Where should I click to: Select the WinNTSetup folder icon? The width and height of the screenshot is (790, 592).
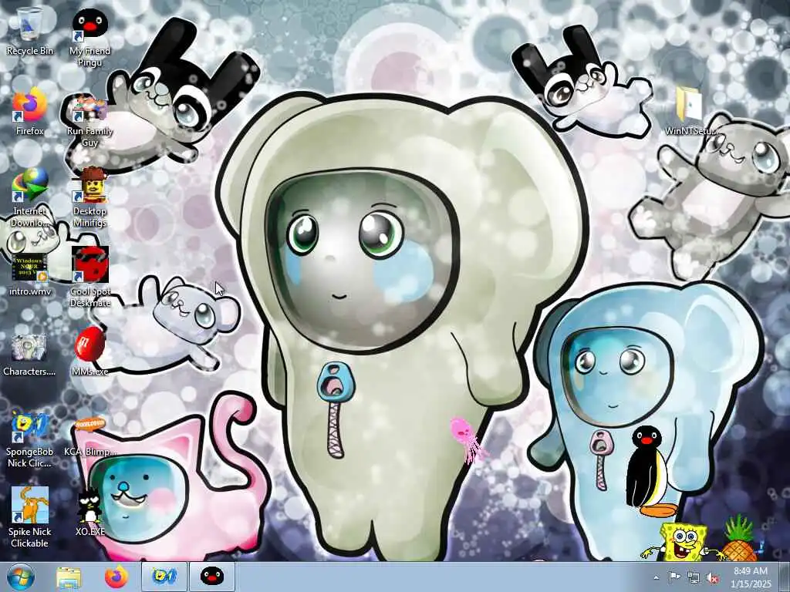tap(690, 111)
